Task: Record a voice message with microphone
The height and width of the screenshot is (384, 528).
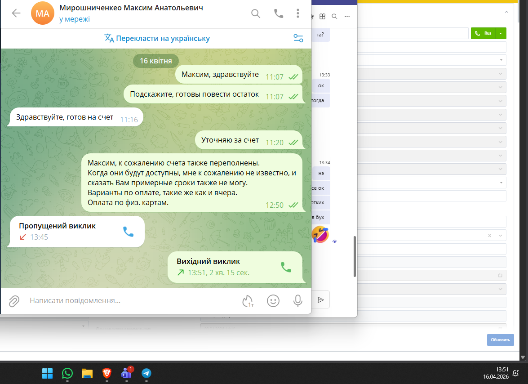Action: coord(297,301)
